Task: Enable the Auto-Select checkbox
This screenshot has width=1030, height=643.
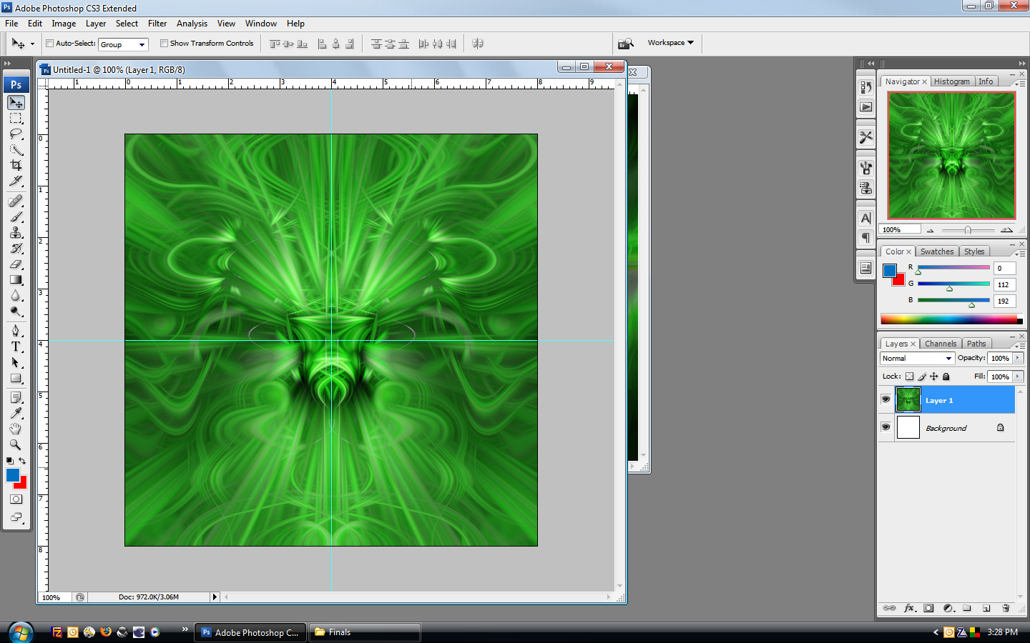Action: point(50,44)
